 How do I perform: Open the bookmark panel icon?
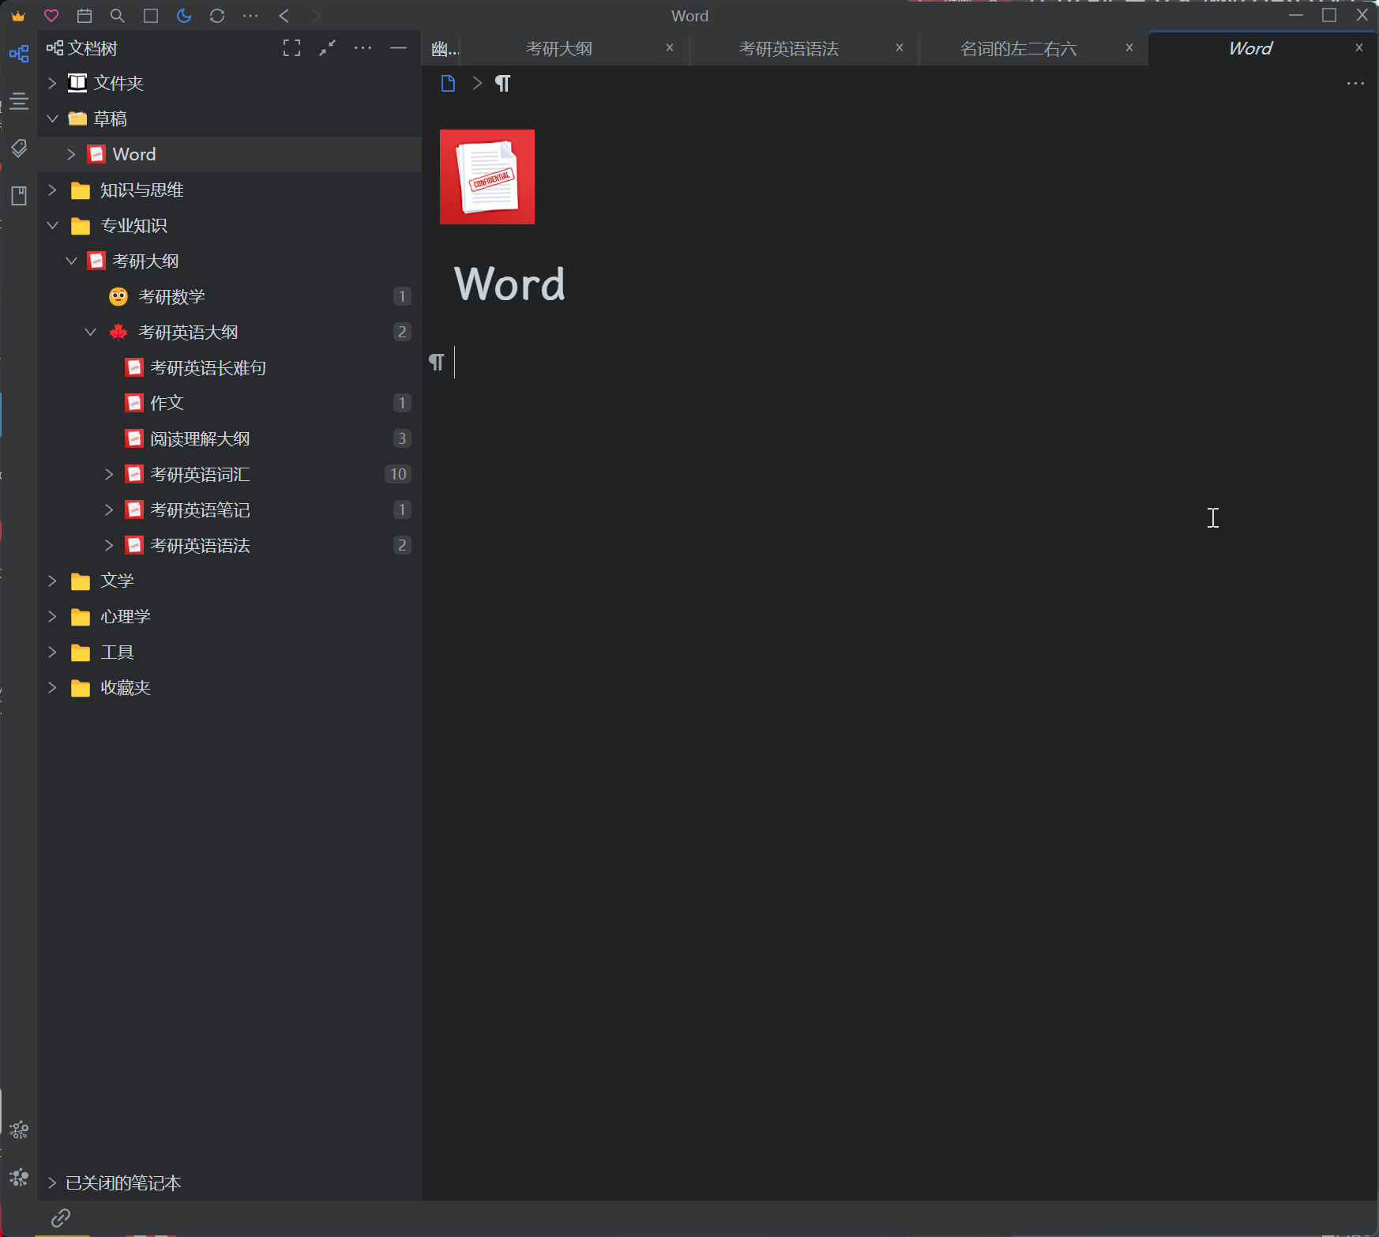(19, 196)
